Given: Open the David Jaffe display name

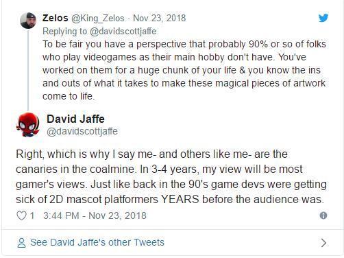Looking at the screenshot, I should (x=75, y=119).
